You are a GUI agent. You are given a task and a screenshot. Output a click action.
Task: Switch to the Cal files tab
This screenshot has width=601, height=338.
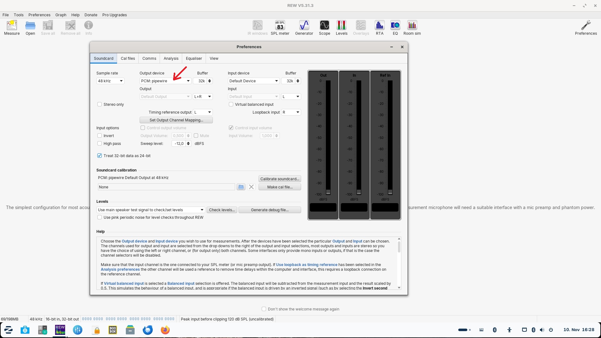click(x=128, y=59)
